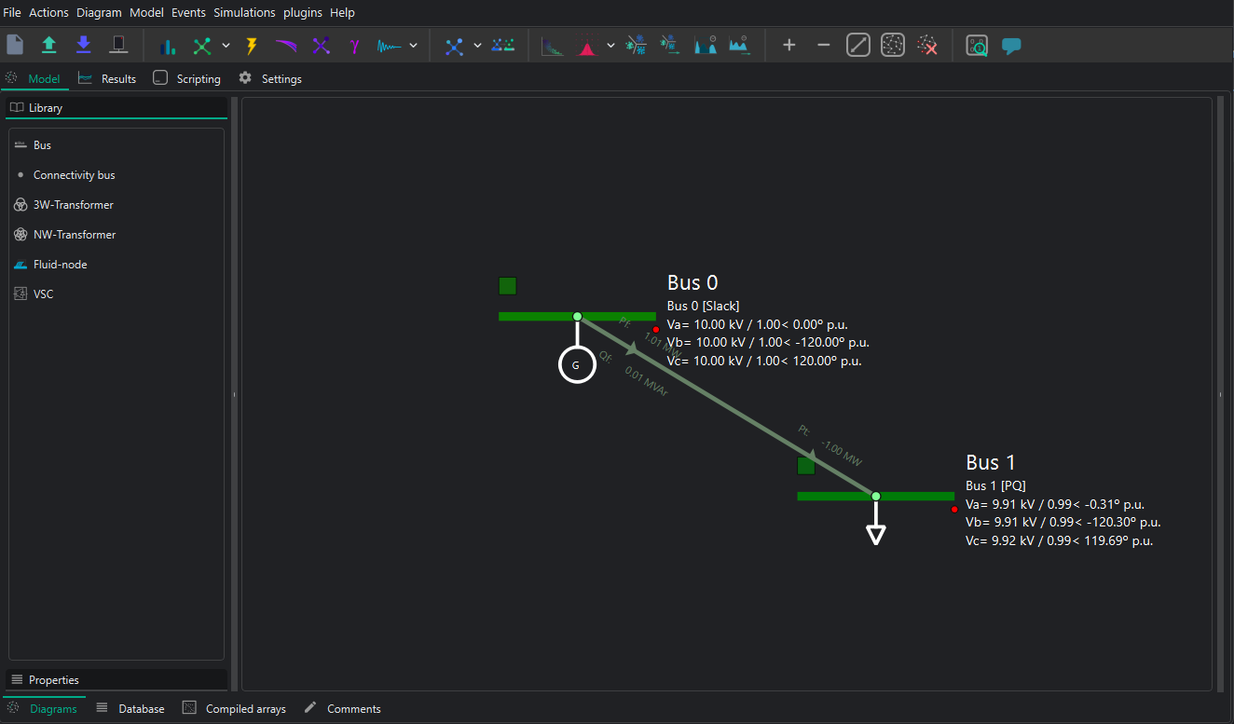Click the snowflake partition icon without arrow

coord(636,45)
